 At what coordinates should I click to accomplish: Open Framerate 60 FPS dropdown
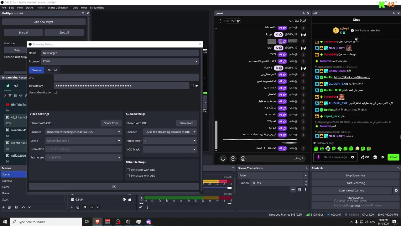tap(83, 158)
